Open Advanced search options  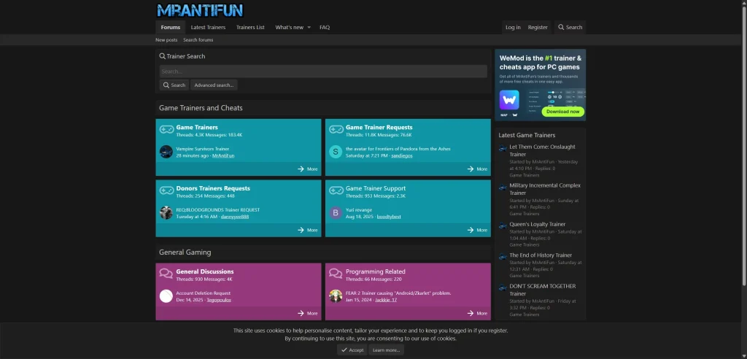[x=214, y=85]
